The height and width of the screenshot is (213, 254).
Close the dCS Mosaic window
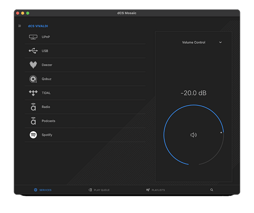click(x=18, y=13)
